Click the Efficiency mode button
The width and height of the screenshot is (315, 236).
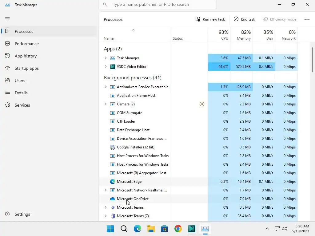(279, 19)
